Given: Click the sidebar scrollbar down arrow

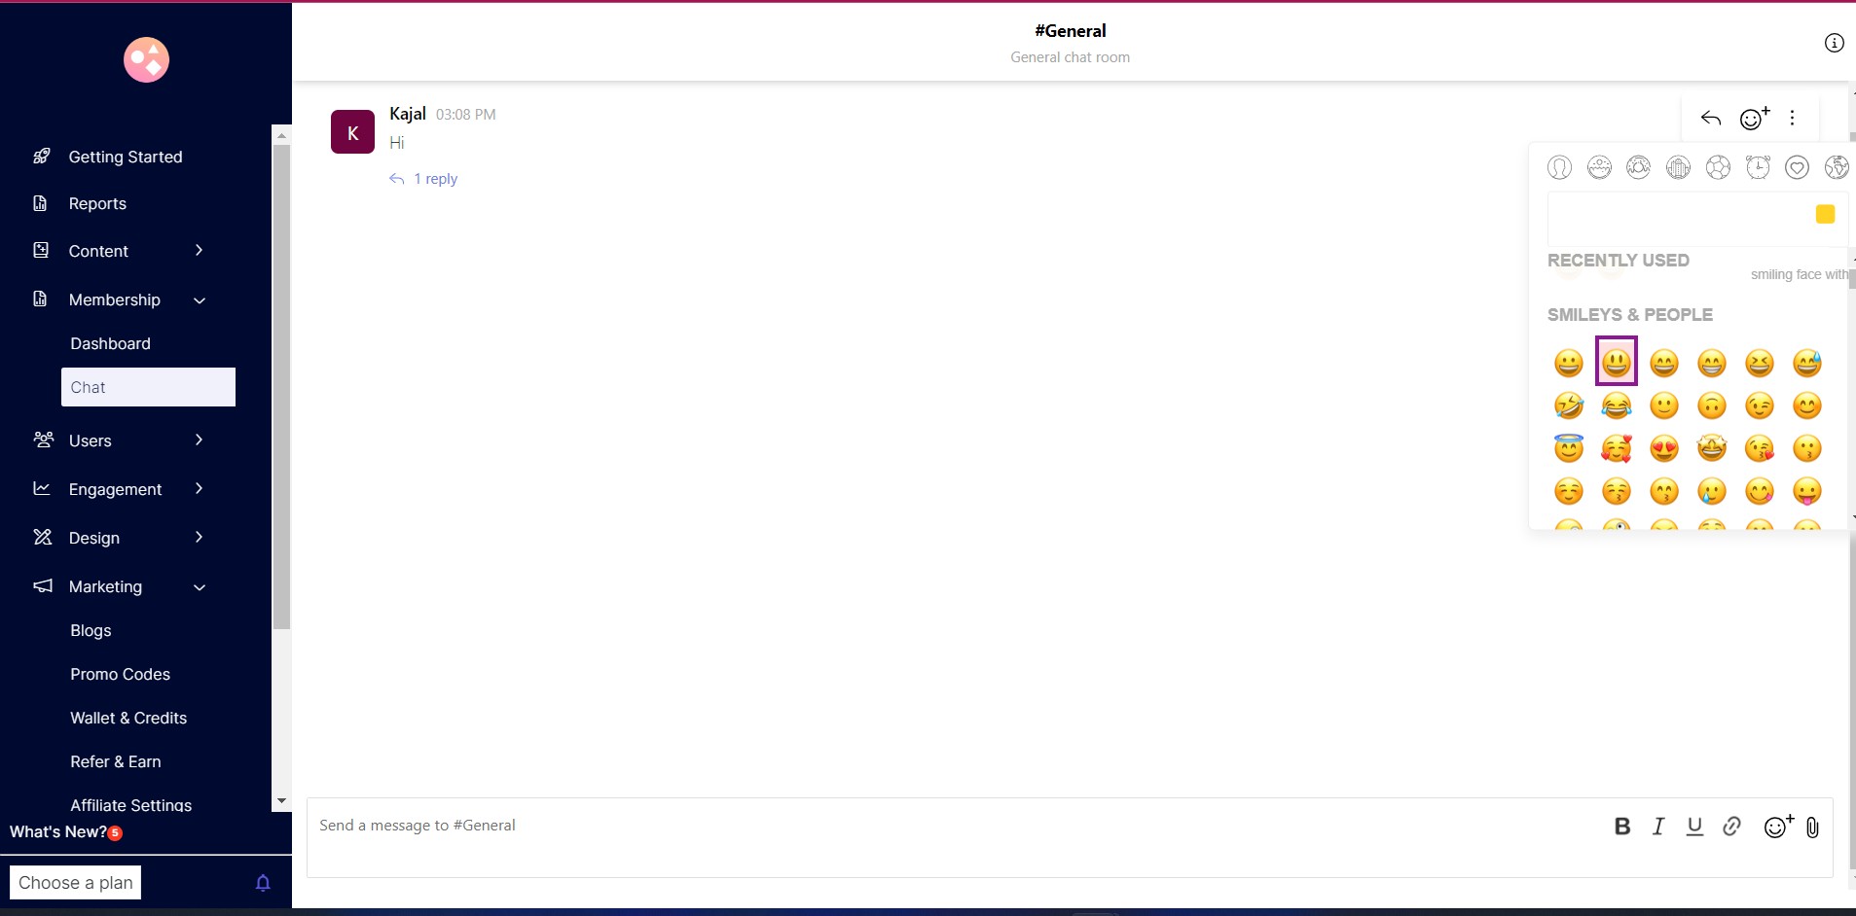Looking at the screenshot, I should point(281,801).
